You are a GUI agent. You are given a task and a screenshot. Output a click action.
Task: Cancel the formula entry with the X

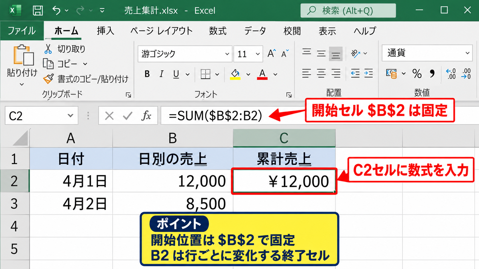point(109,115)
